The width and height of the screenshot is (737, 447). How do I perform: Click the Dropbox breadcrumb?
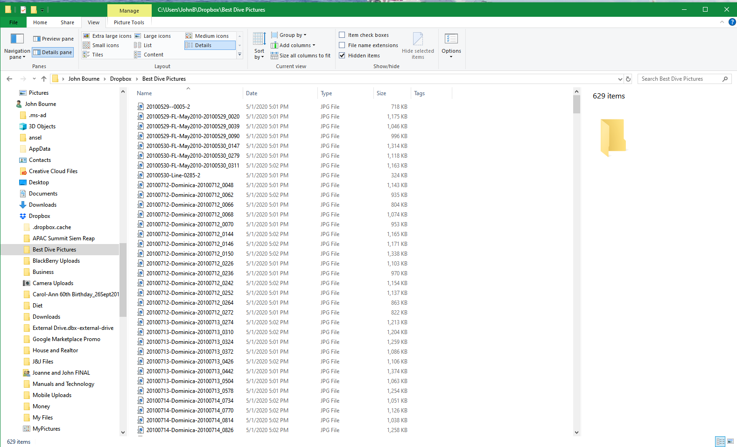click(x=120, y=79)
